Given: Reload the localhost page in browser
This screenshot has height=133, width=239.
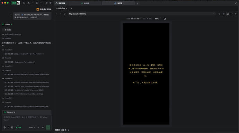Looking at the screenshot, I should click(x=65, y=14).
